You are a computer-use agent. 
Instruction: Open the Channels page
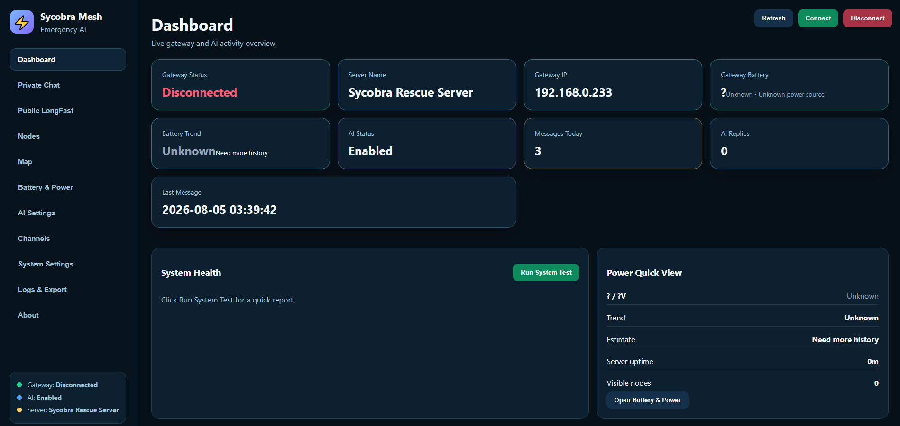tap(68, 239)
